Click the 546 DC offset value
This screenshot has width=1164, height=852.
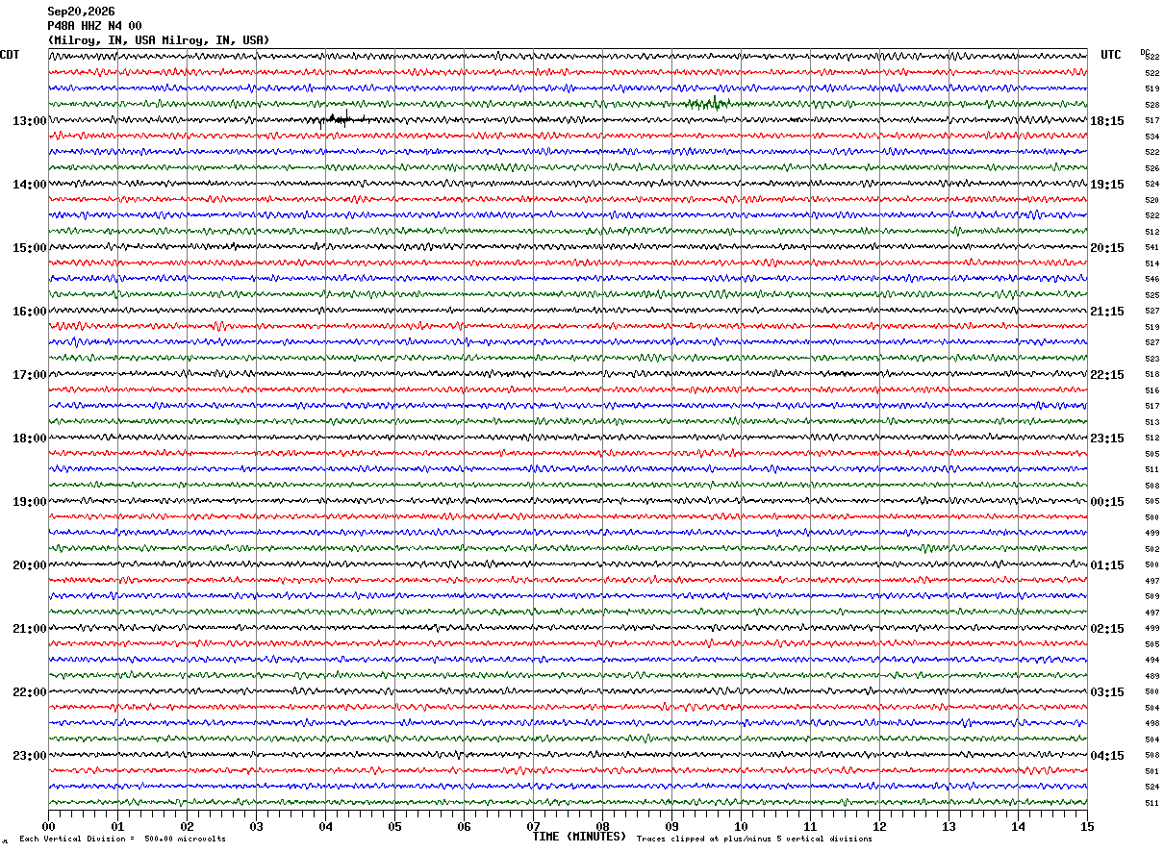pyautogui.click(x=1151, y=279)
